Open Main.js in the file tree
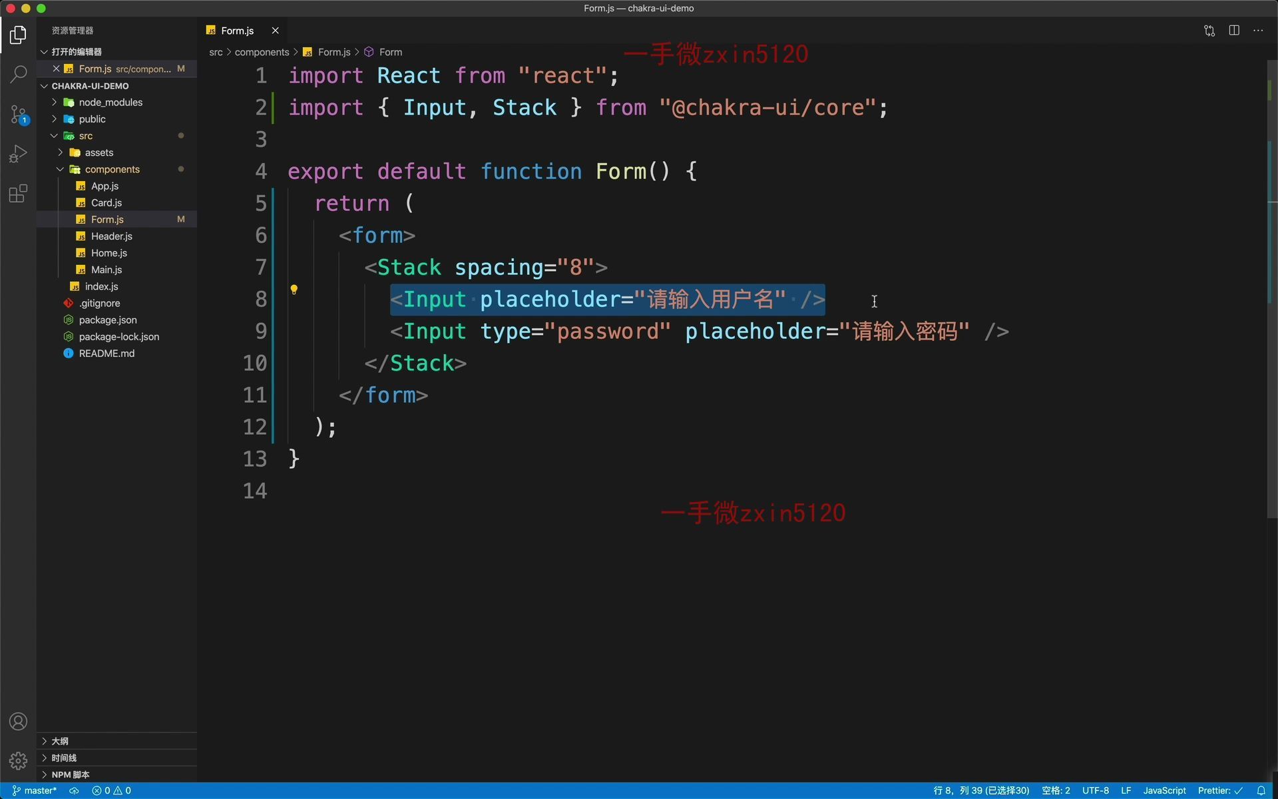Viewport: 1278px width, 799px height. coord(116,270)
